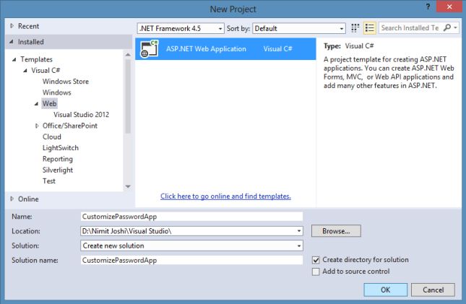Select the Cloud template category
Viewport: 466px width, 304px height.
point(52,136)
